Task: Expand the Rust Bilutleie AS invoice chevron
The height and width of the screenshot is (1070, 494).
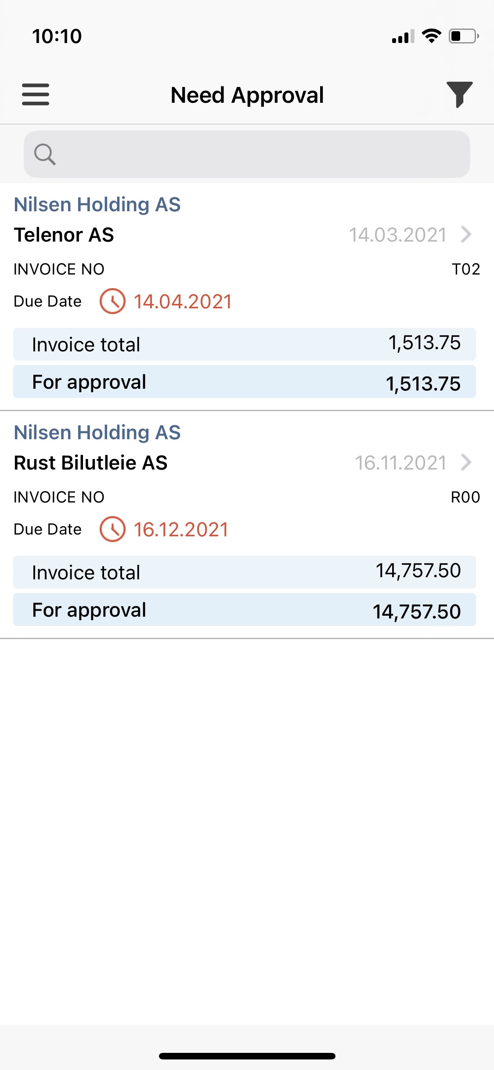Action: point(466,463)
